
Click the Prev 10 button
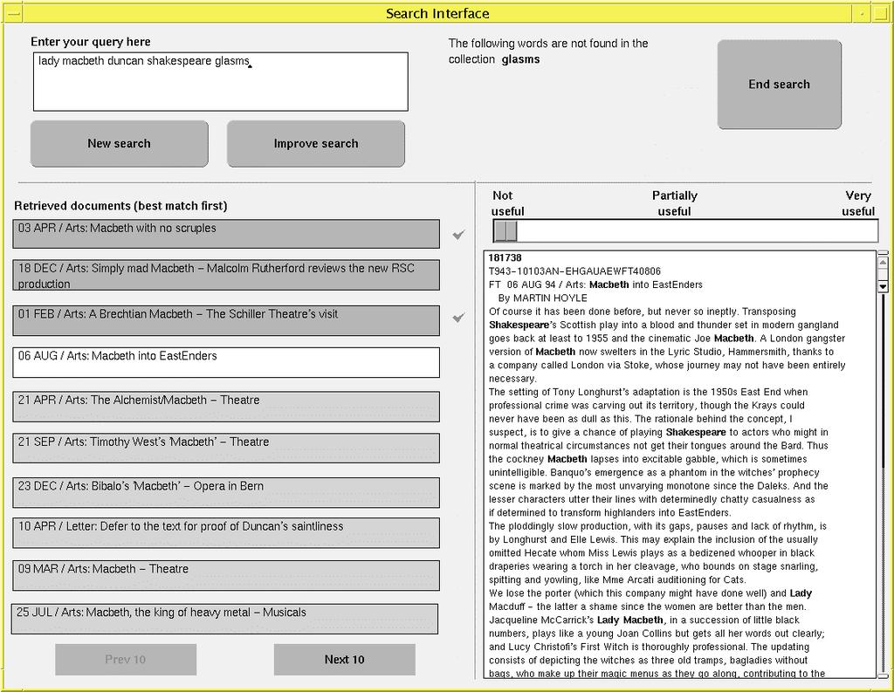(x=126, y=660)
